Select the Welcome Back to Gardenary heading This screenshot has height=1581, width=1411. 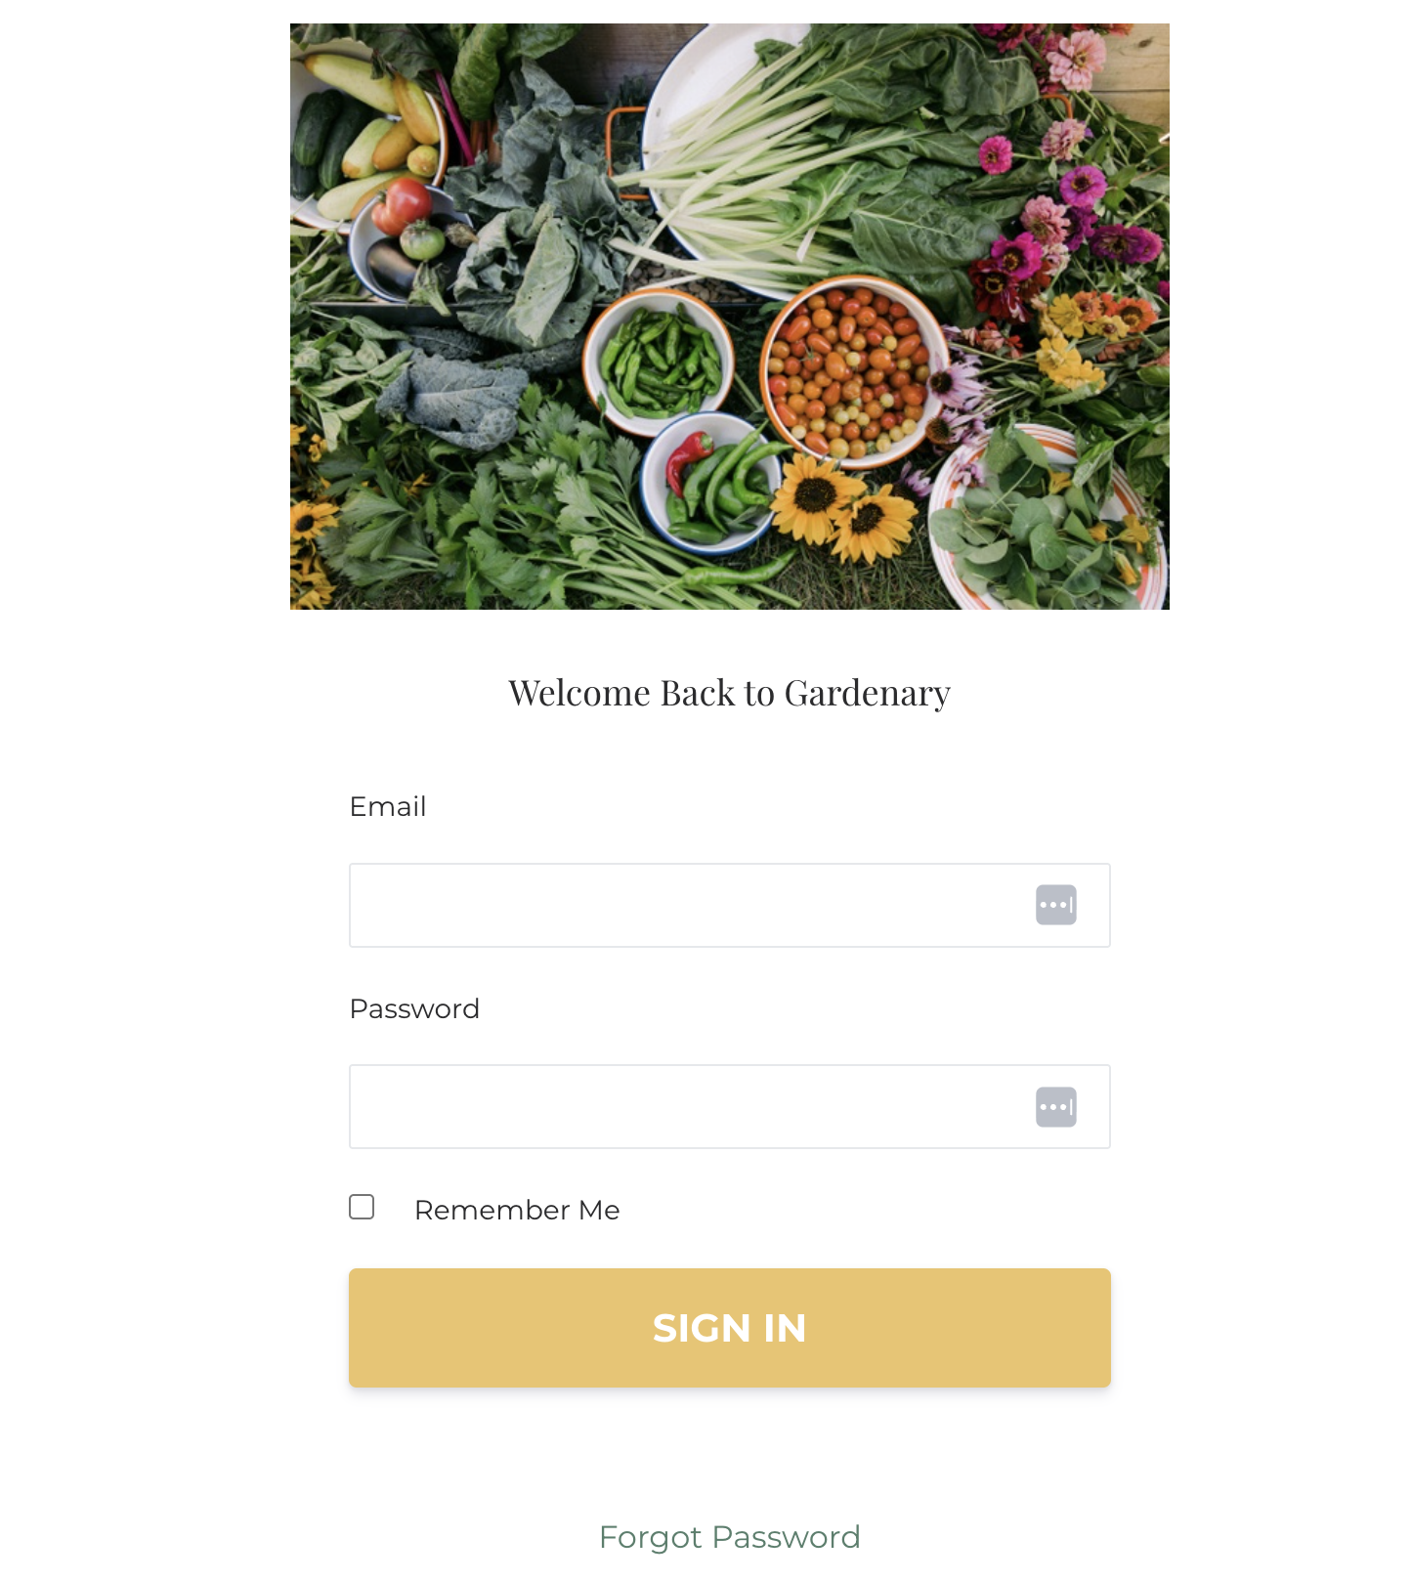(x=730, y=693)
